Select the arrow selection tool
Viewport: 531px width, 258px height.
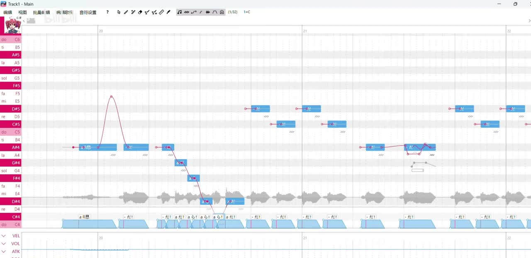[119, 12]
